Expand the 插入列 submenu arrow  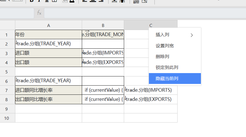(192, 35)
